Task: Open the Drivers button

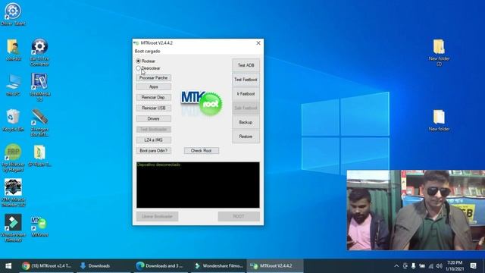Action: pos(153,119)
